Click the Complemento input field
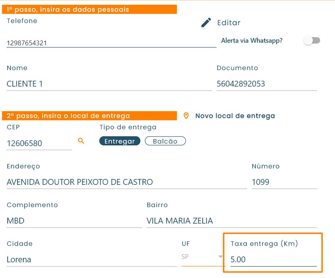 pyautogui.click(x=74, y=221)
